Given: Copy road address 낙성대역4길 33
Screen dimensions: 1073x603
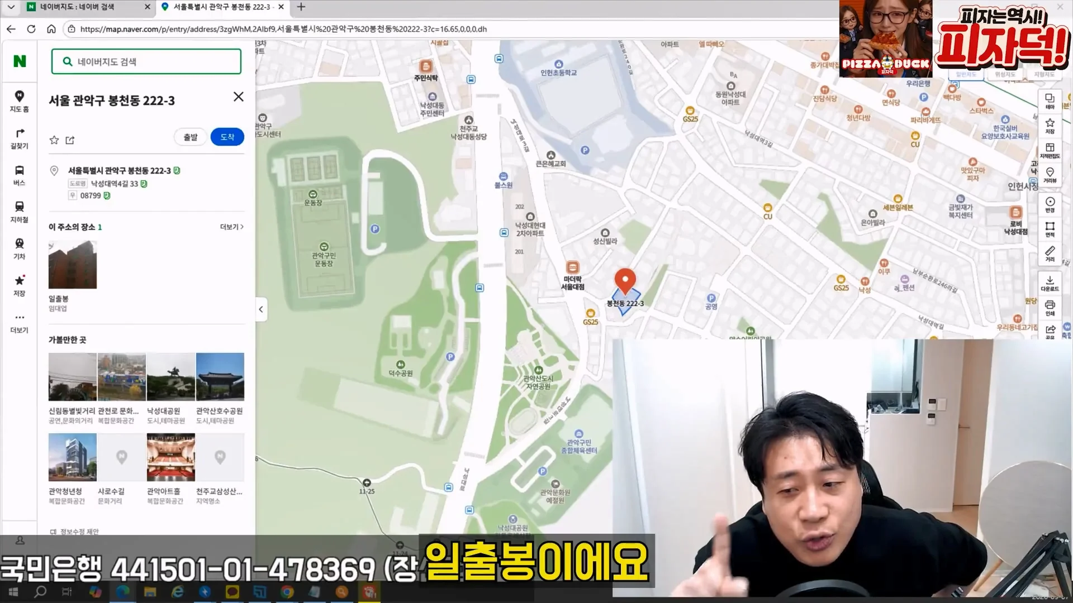Looking at the screenshot, I should point(144,184).
